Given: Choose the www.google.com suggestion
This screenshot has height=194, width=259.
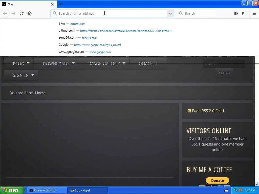Looking at the screenshot, I should (x=116, y=52).
